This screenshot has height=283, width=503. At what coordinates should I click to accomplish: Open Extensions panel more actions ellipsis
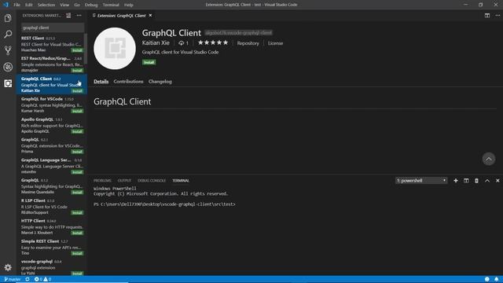79,16
